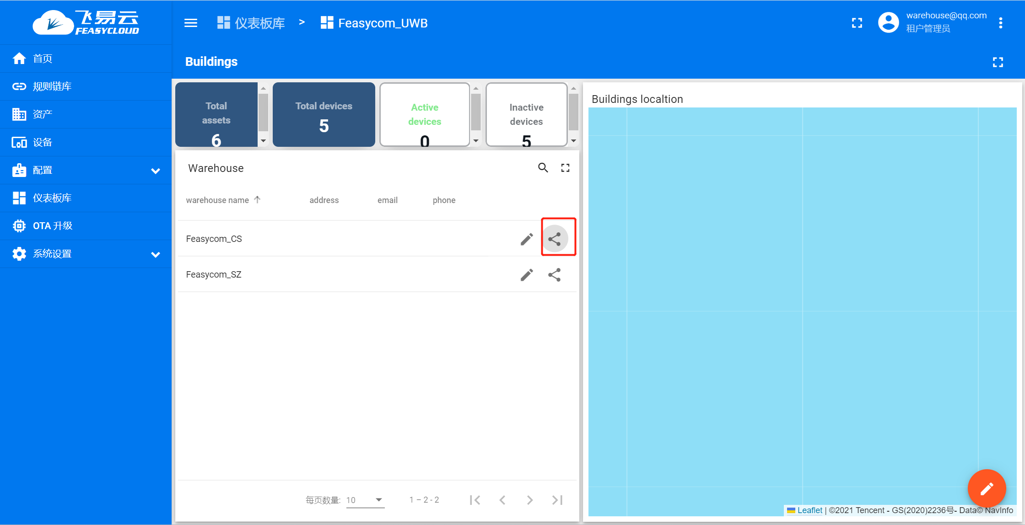Expand the 系统设置 sidebar submenu
This screenshot has height=525, width=1025.
pos(155,254)
